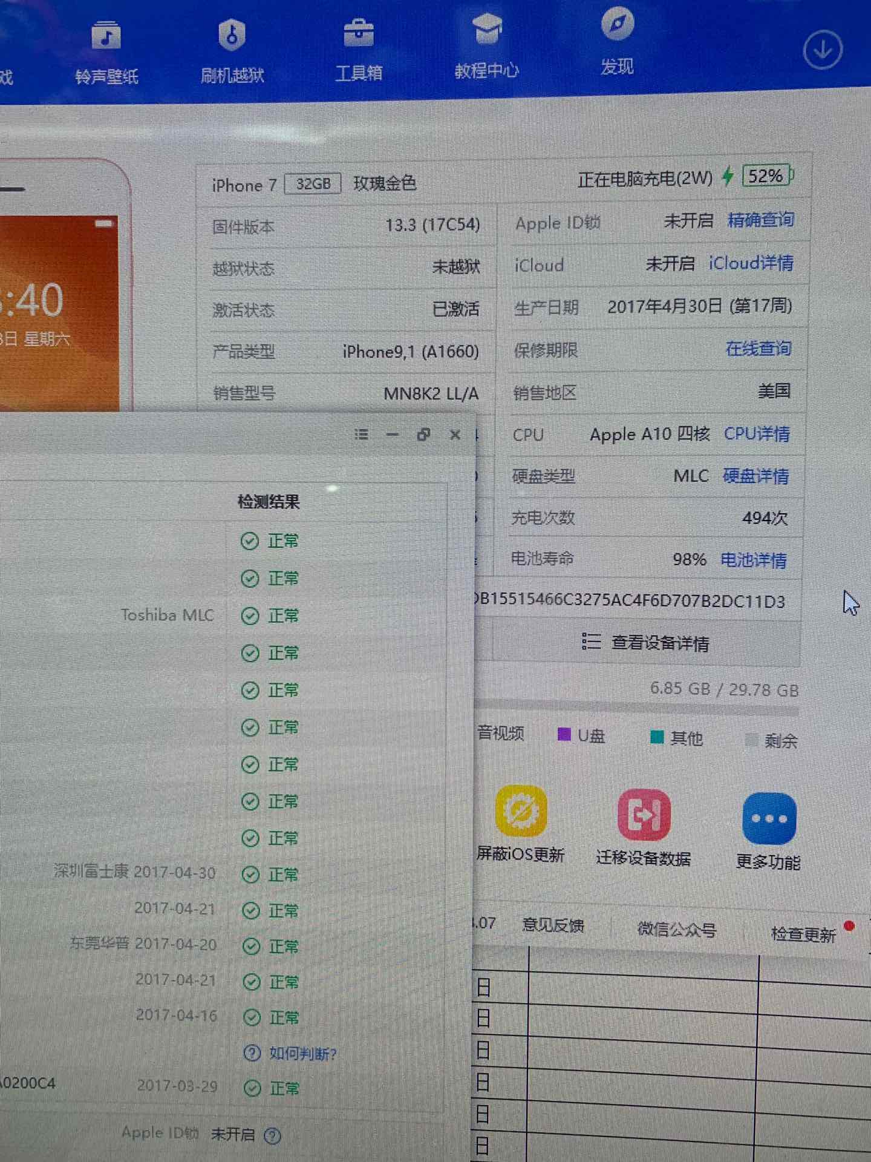Viewport: 871px width, 1162px height.
Task: Open online warranty query link
Action: [x=758, y=349]
